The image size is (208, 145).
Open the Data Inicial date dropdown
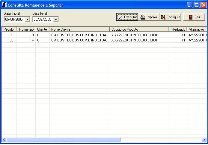click(x=27, y=20)
